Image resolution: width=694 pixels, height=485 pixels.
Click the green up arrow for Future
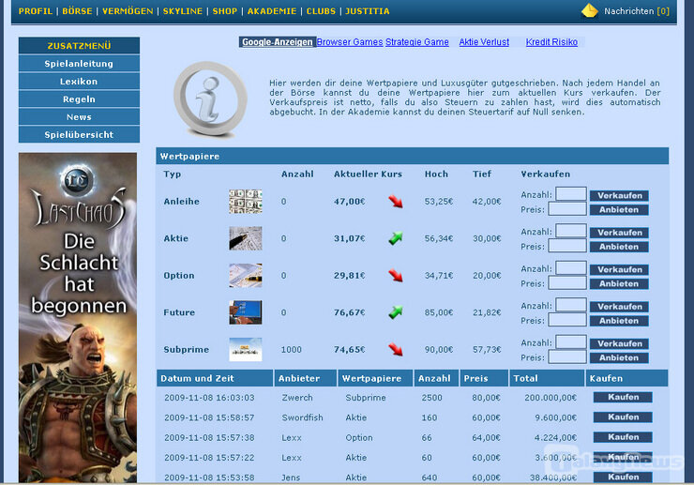[395, 312]
